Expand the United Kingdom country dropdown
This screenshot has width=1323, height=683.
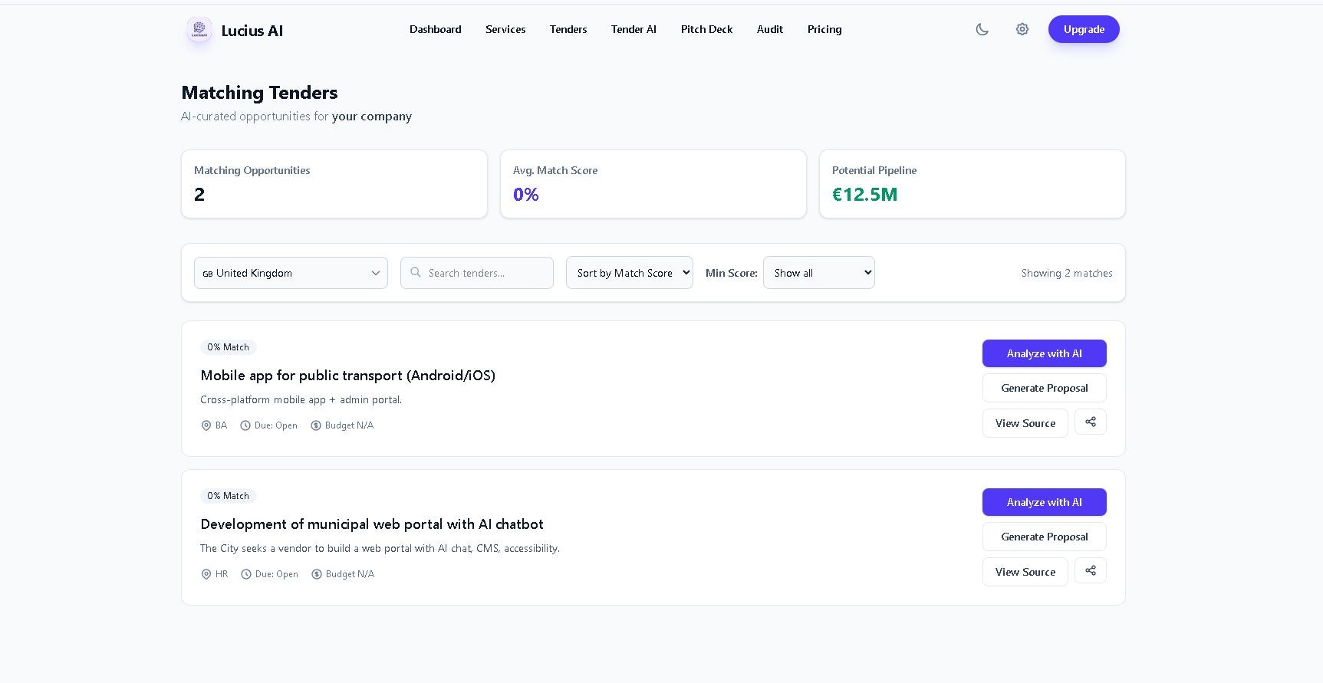(291, 273)
